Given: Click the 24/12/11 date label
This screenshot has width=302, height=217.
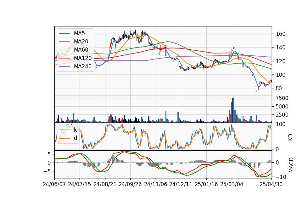Looking at the screenshot, I should click(181, 184).
